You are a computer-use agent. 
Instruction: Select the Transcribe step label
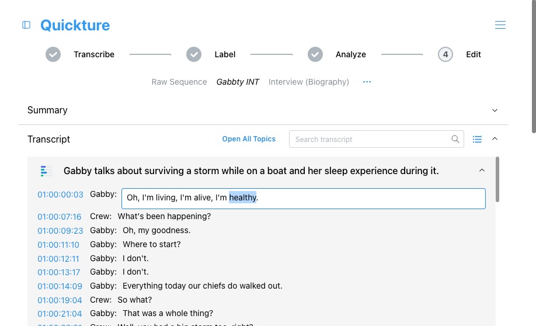coord(94,54)
